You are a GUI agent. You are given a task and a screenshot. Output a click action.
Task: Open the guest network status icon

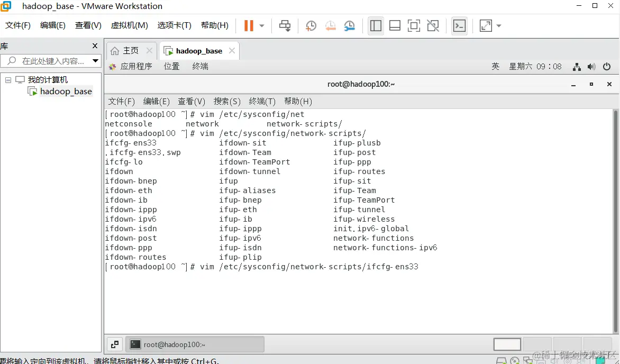pyautogui.click(x=577, y=67)
